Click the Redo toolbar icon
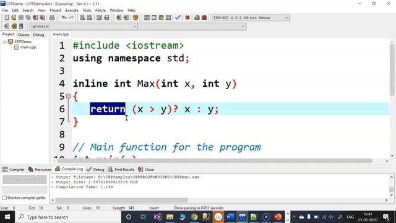Screen dimensions: 396x223 tap(71, 17)
